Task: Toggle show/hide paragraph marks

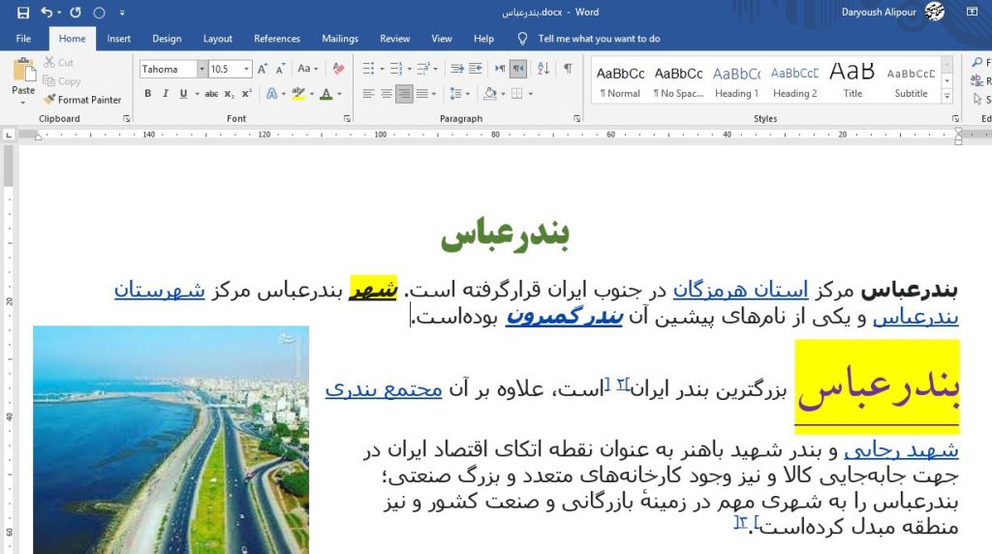Action: [x=568, y=69]
